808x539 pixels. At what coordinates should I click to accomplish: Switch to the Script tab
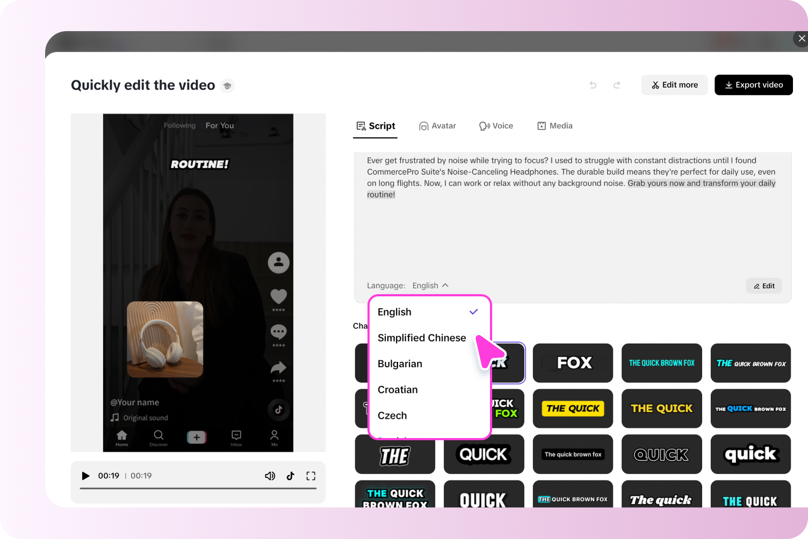pyautogui.click(x=376, y=126)
